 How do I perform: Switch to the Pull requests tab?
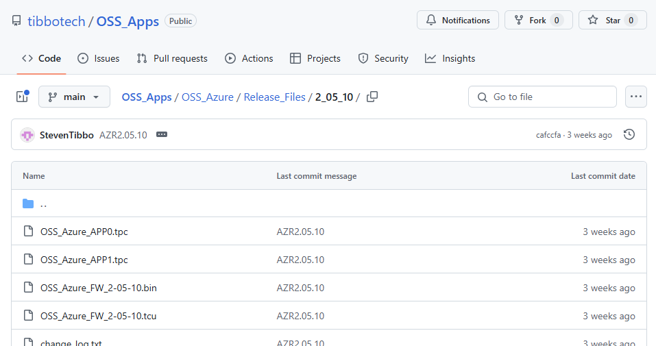[x=172, y=58]
